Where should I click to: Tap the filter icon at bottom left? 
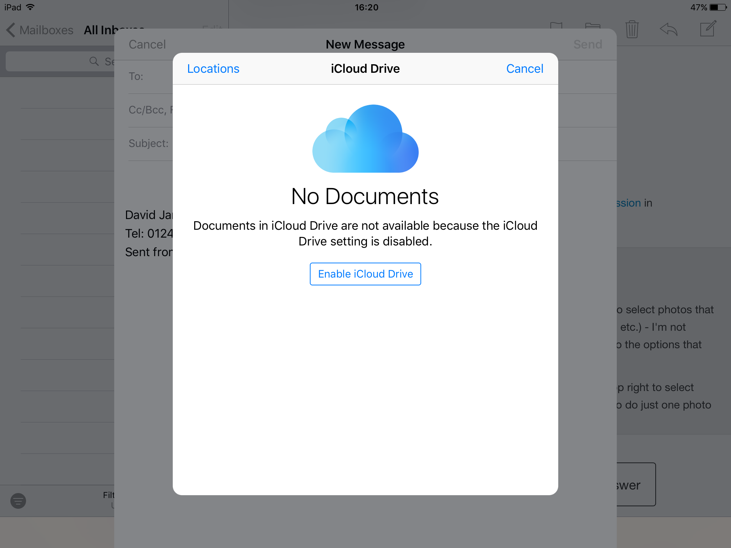pos(18,501)
